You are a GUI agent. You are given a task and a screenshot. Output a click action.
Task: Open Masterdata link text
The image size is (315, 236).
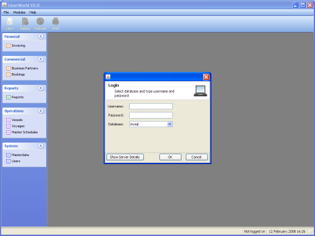click(x=20, y=155)
